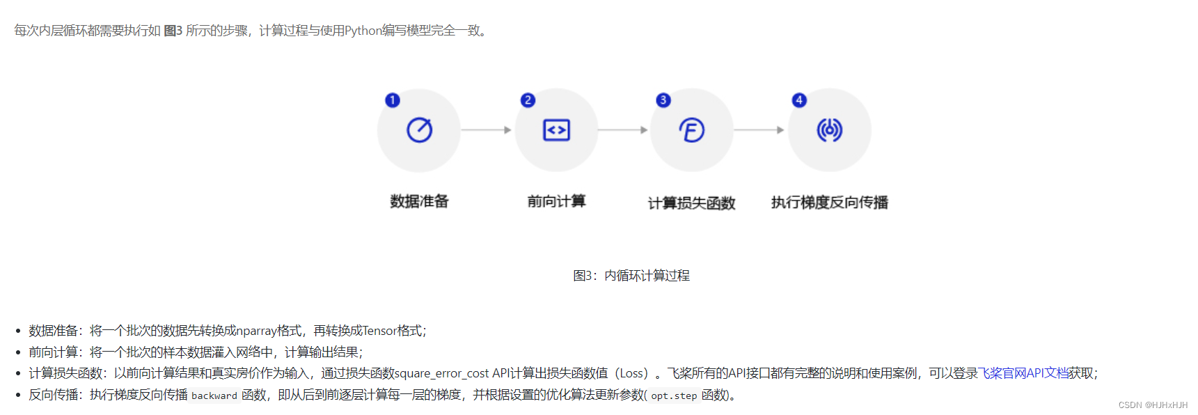Click the bullet starting 前向计算：将一个批次
The height and width of the screenshot is (415, 1198).
point(196,352)
